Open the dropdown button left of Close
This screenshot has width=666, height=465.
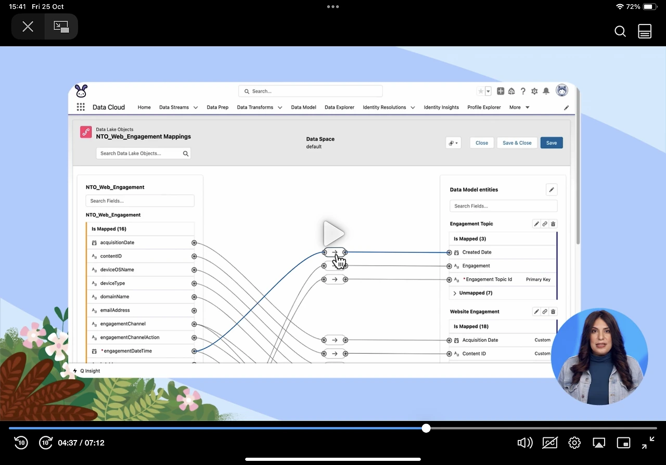(x=453, y=143)
